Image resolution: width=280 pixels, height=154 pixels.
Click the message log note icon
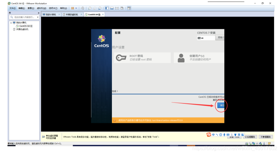[269, 143]
